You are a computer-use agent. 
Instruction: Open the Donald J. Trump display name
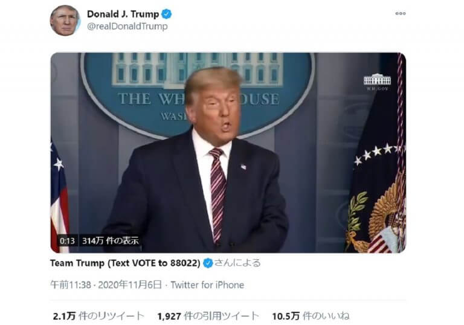[x=123, y=14]
